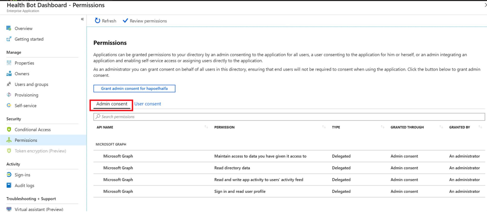Click the Virtual assistant icon
487x215 pixels.
(9, 209)
